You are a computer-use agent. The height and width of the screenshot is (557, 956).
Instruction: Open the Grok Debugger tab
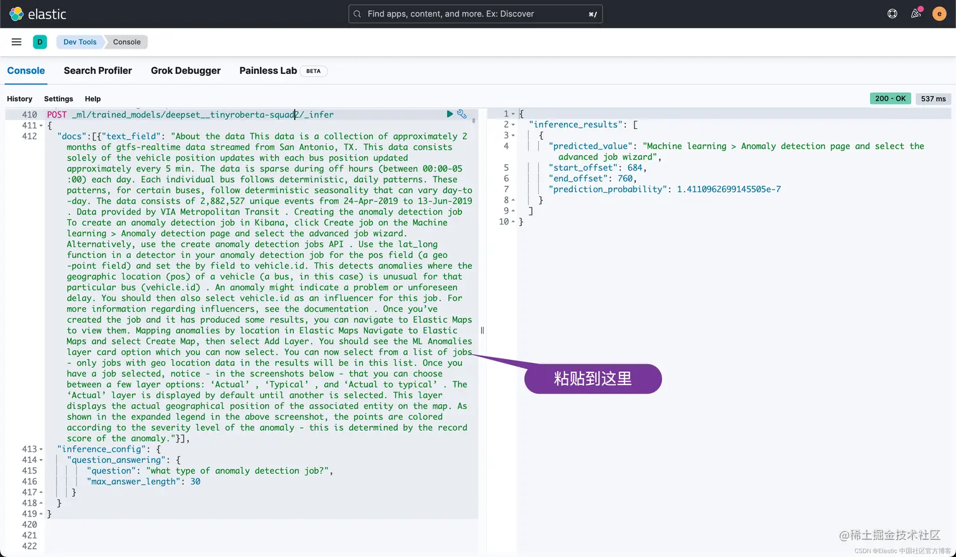[x=186, y=71]
